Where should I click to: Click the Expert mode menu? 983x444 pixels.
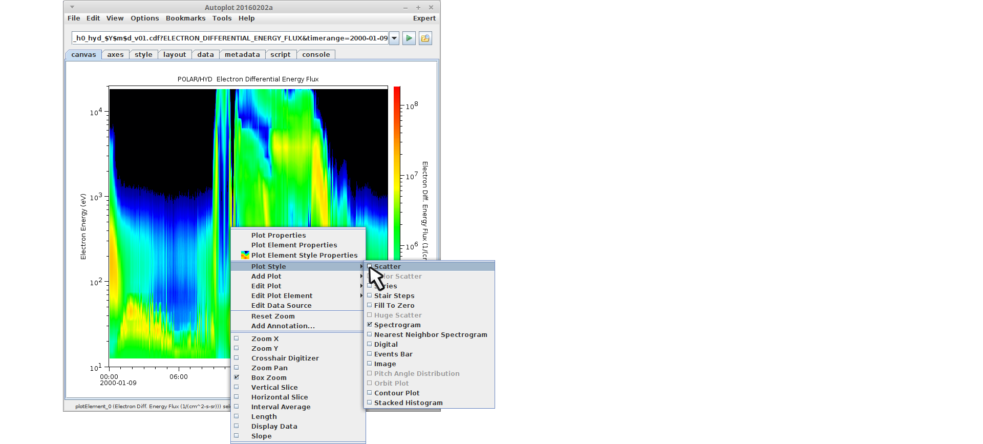tap(424, 18)
